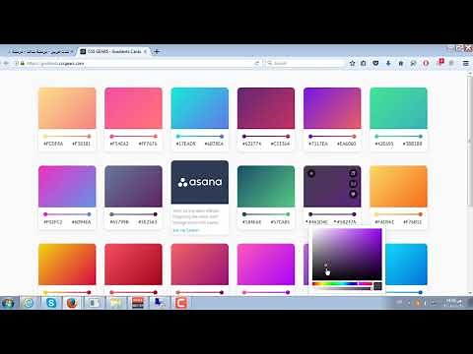Screen dimensions: 473x354
Task: Click left color stop of dark purple hovered card
Action: pyautogui.click(x=310, y=214)
